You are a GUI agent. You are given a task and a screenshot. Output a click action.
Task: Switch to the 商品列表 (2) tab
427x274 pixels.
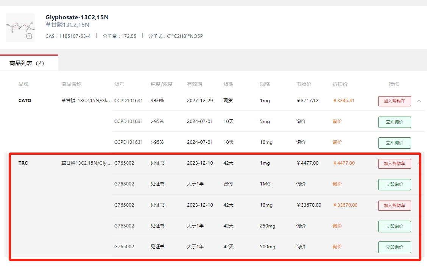[x=27, y=63]
